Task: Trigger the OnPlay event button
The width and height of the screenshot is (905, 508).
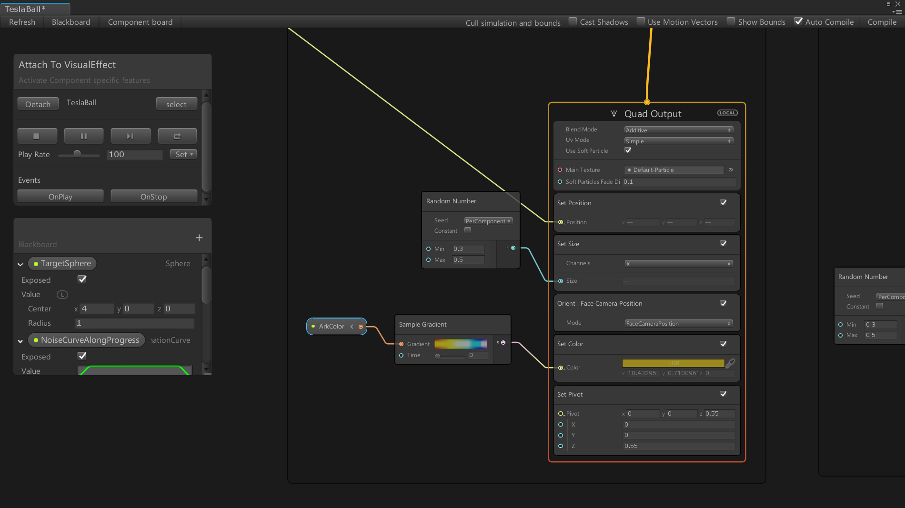Action: (x=60, y=197)
